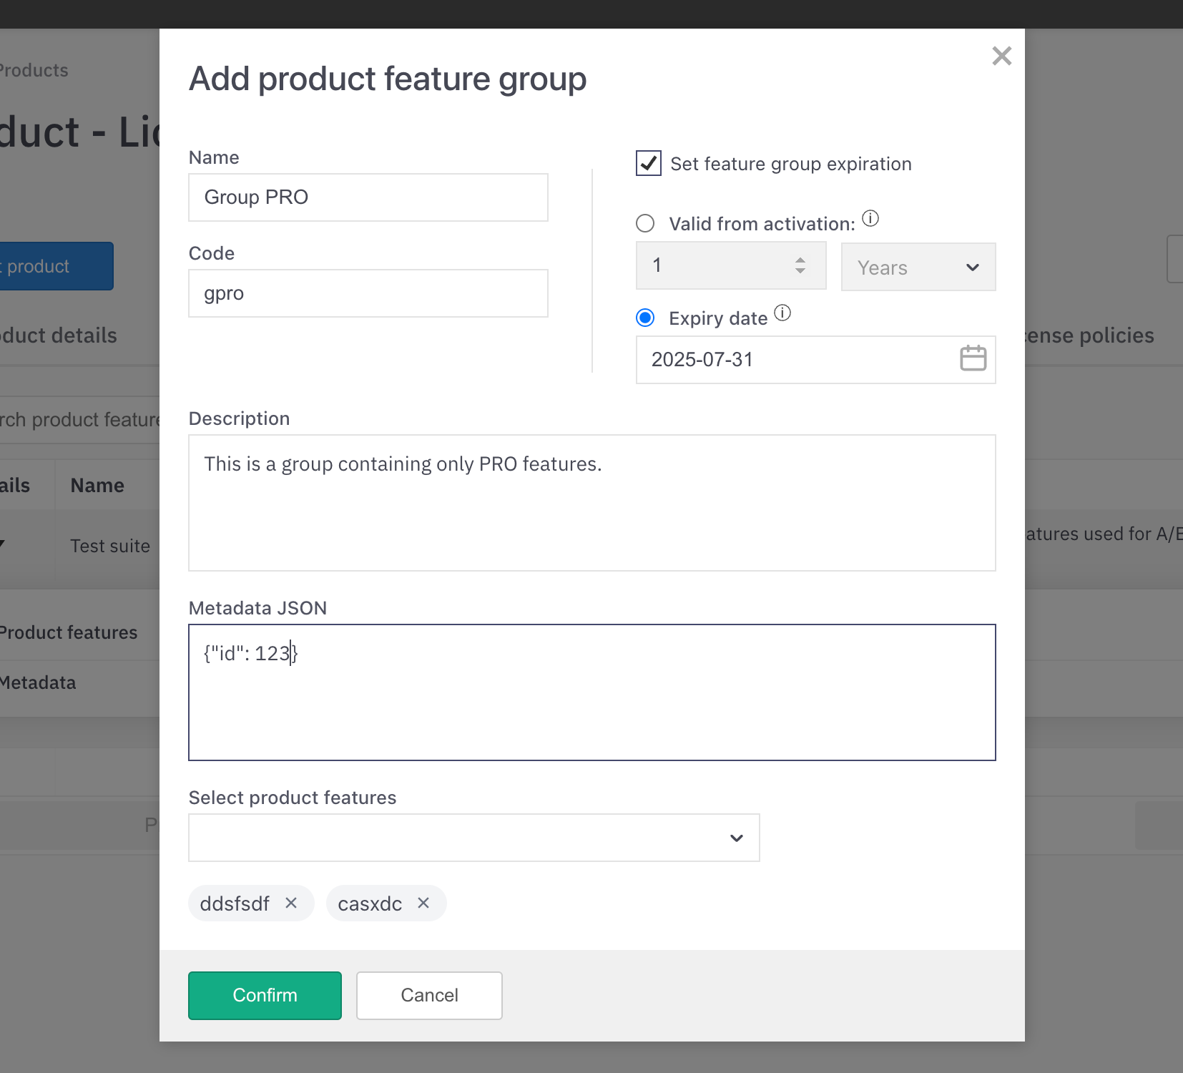Image resolution: width=1183 pixels, height=1073 pixels.
Task: Uncheck Set feature group expiration
Action: click(649, 164)
